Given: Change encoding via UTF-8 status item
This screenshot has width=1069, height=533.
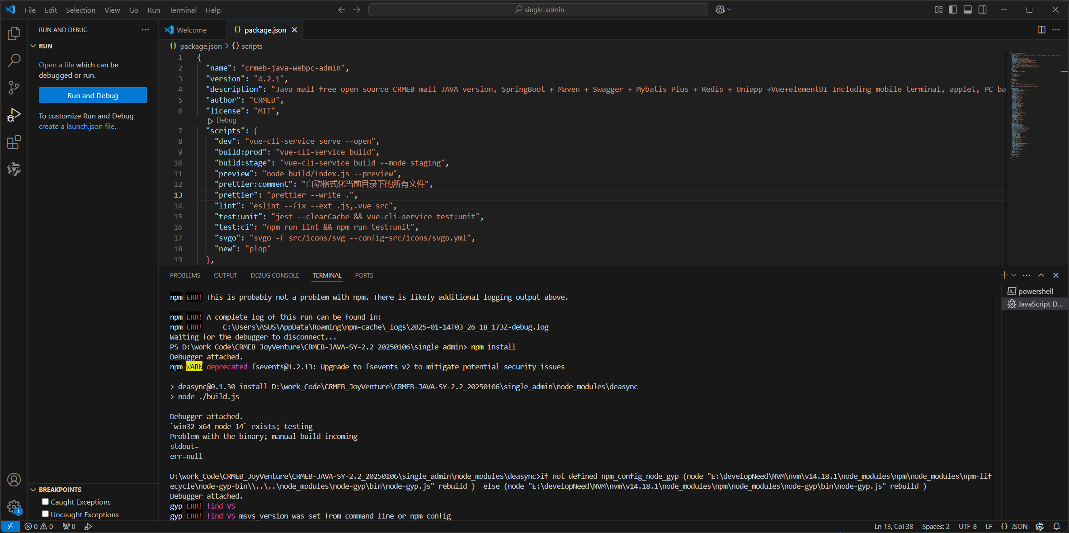Looking at the screenshot, I should [967, 527].
